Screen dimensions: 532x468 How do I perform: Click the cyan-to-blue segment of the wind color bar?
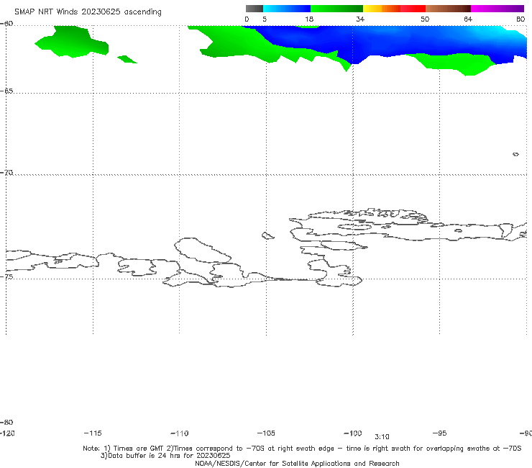pyautogui.click(x=287, y=9)
